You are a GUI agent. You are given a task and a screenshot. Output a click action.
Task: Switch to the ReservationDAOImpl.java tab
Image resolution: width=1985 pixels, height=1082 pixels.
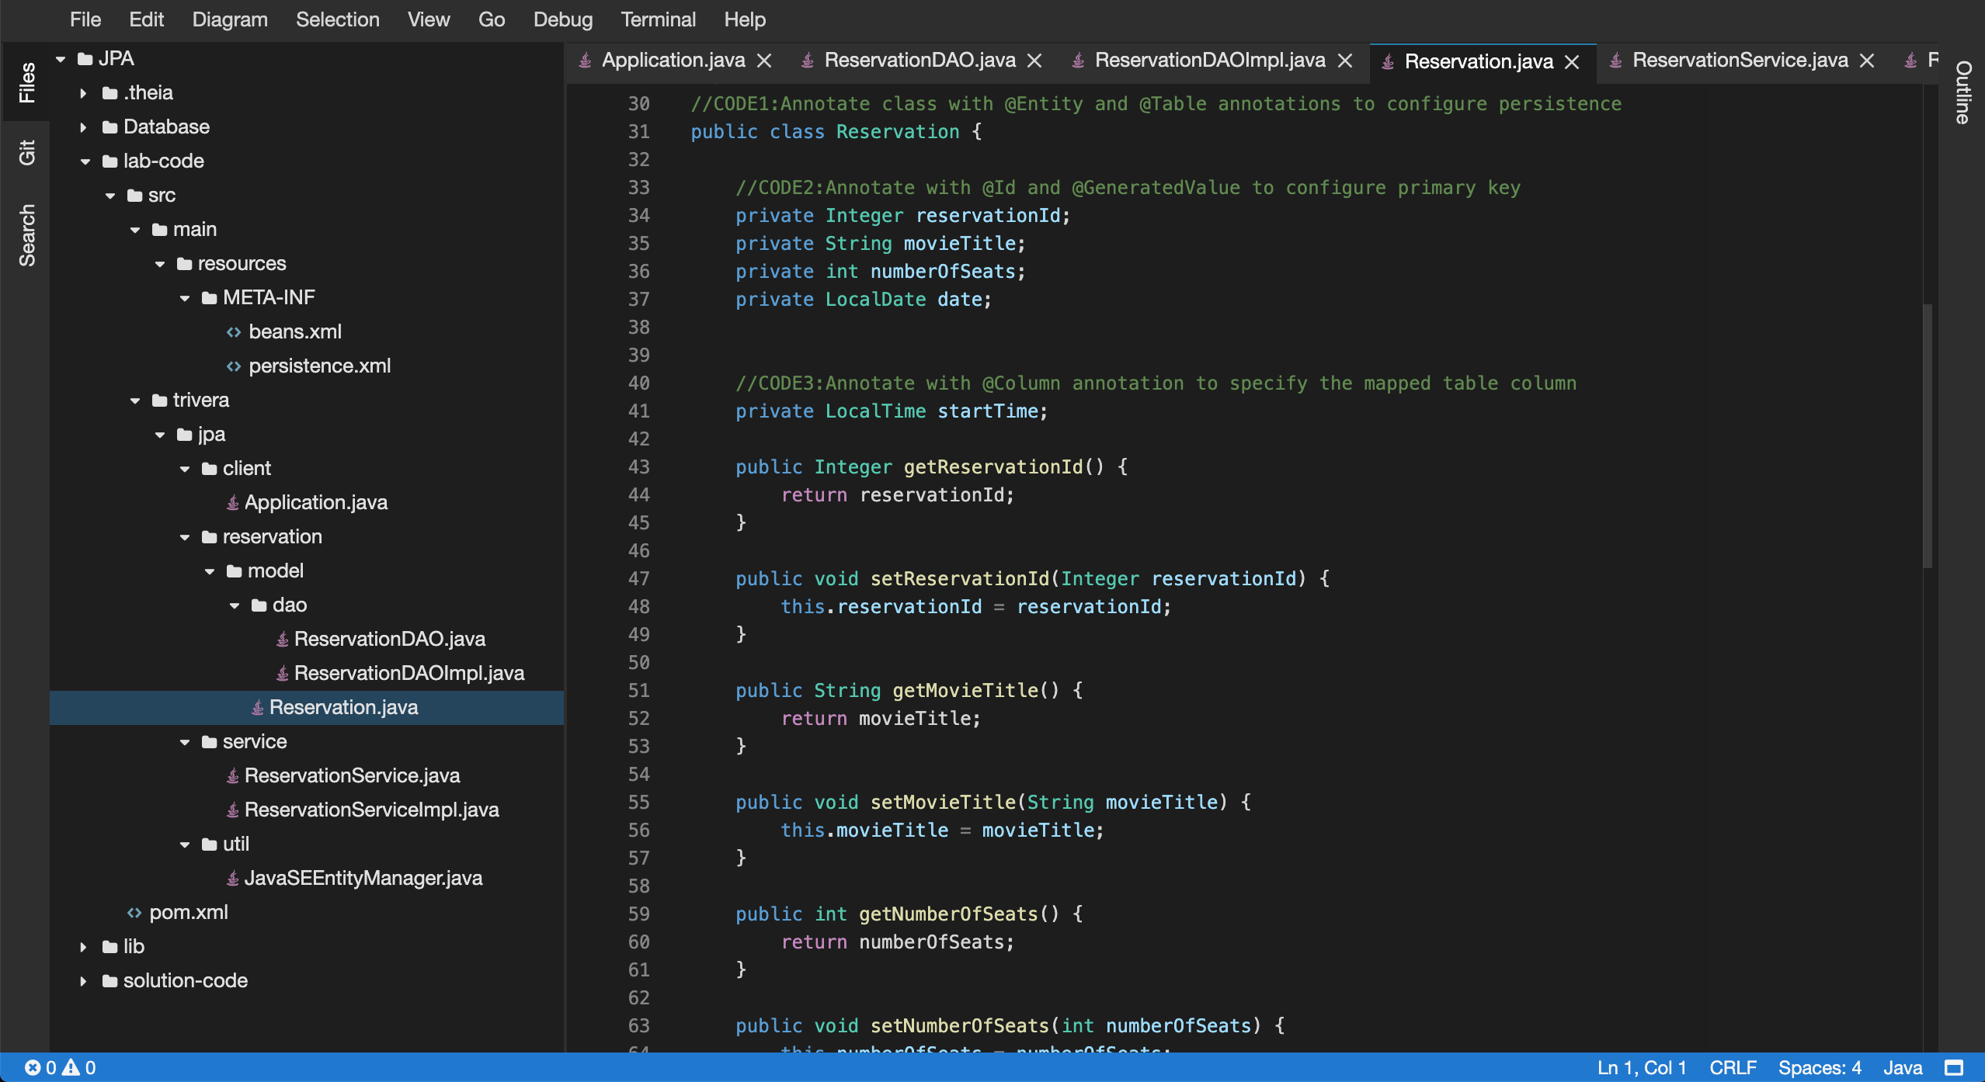click(1210, 61)
